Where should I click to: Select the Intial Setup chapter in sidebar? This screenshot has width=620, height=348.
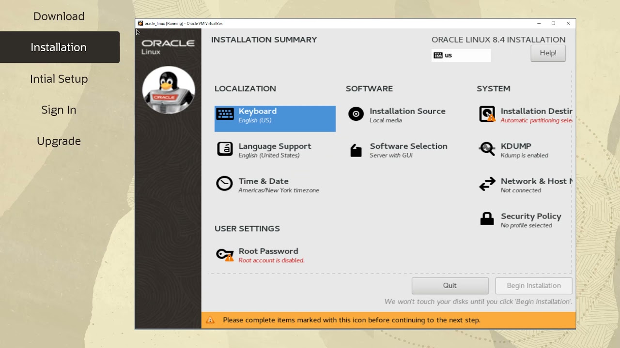(x=59, y=79)
